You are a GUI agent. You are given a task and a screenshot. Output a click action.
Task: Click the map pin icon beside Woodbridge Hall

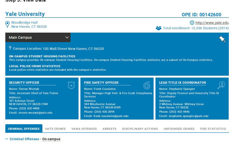tap(7, 25)
